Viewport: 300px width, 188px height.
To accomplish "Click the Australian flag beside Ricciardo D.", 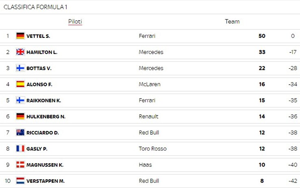I will tap(20, 133).
